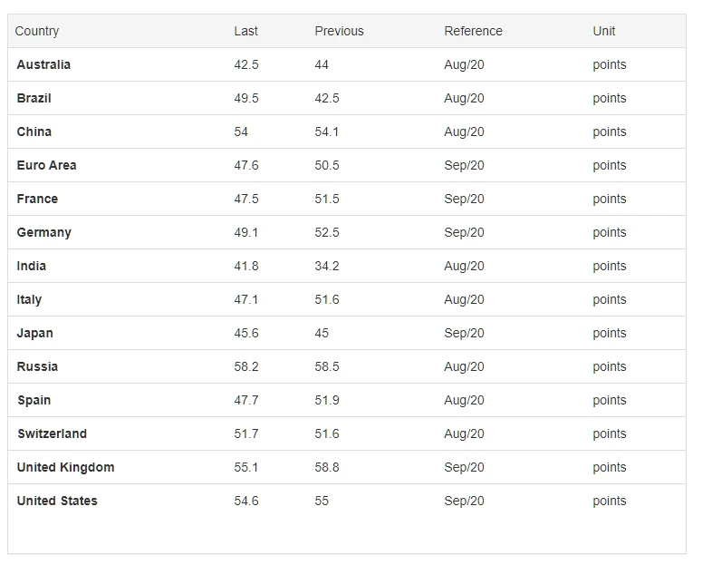Open the France country link
Screen dimensions: 702x565
(x=37, y=200)
